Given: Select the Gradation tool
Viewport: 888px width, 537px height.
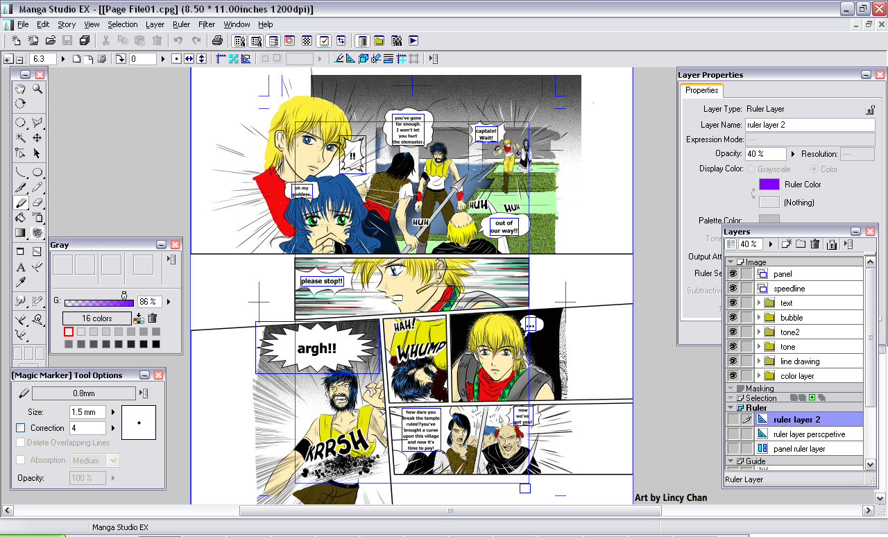Looking at the screenshot, I should click(21, 233).
